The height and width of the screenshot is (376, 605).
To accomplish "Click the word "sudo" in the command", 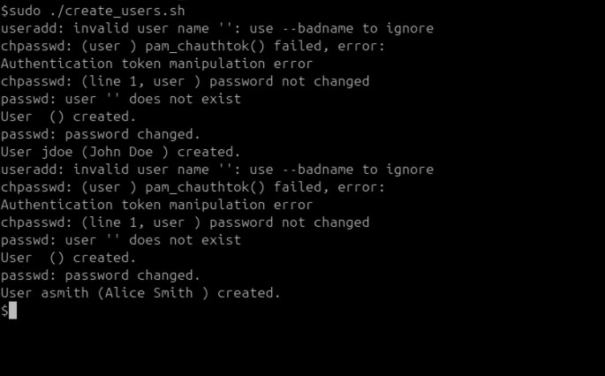I will [x=25, y=11].
